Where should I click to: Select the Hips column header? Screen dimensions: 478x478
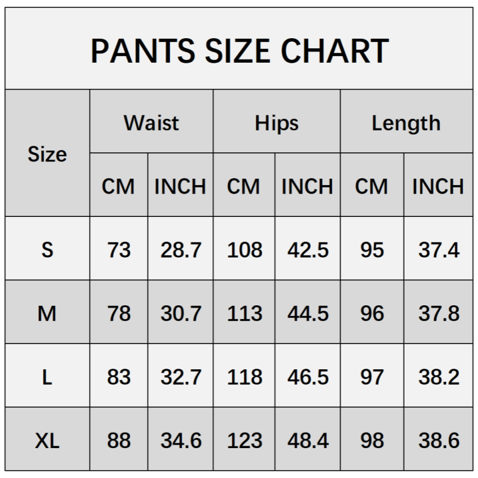click(x=277, y=123)
